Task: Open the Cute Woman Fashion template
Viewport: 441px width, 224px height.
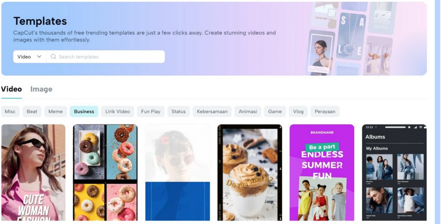Action: (x=34, y=173)
